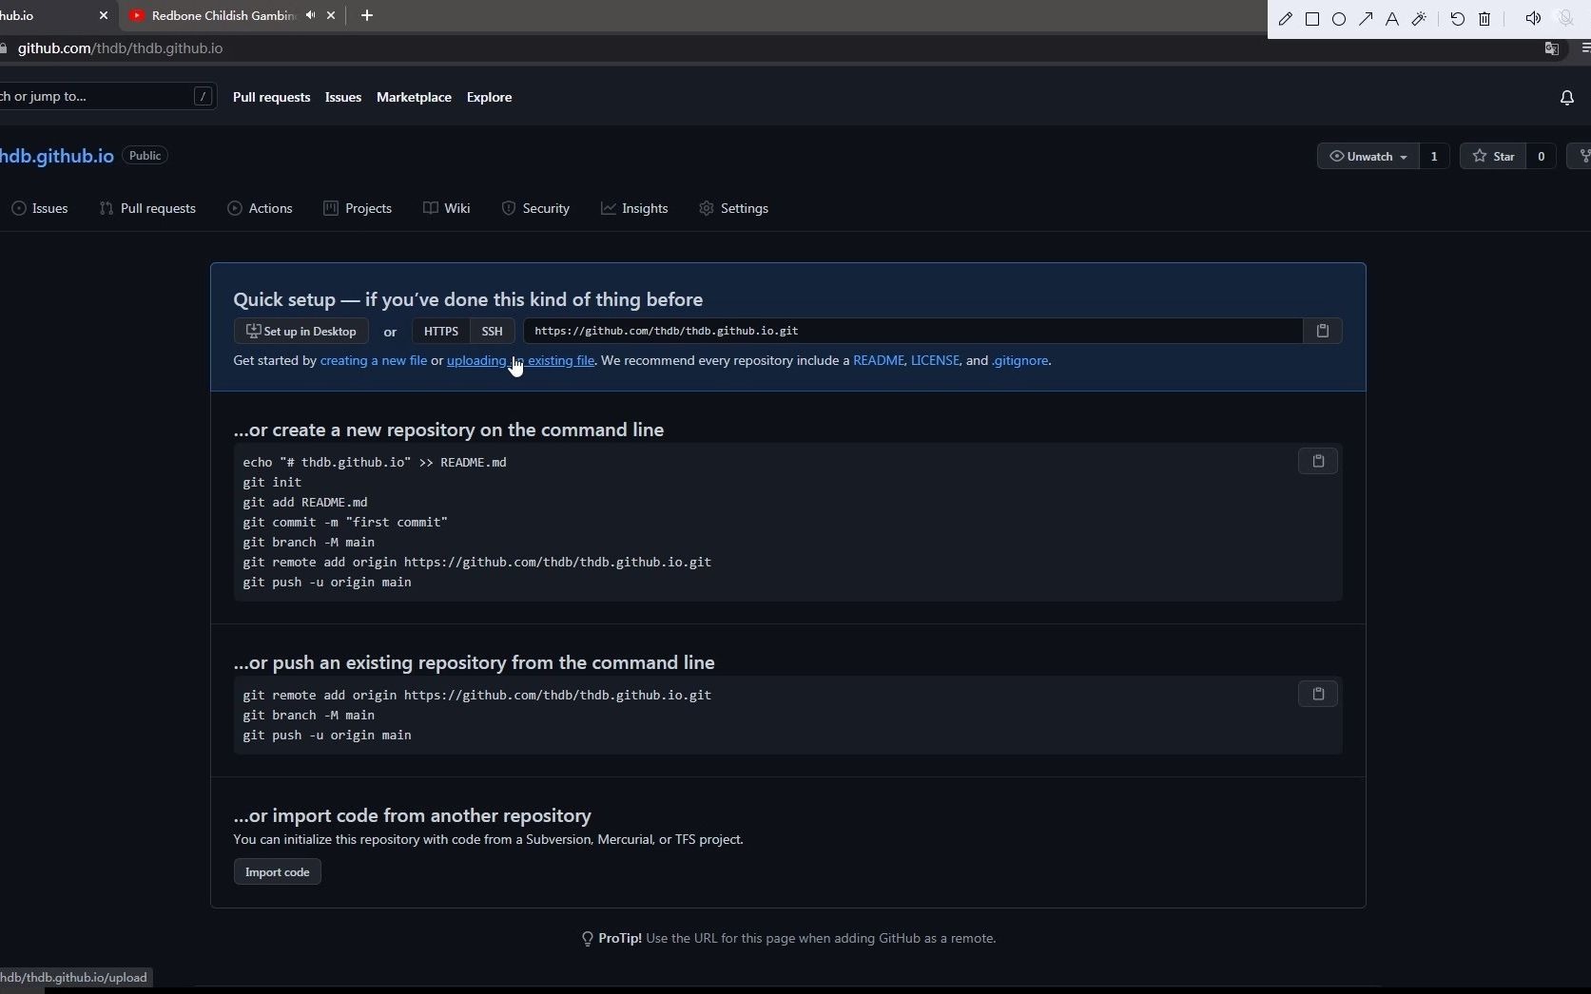Switch to the Redbone Childish Gambino tab
The image size is (1591, 994).
pos(223,15)
